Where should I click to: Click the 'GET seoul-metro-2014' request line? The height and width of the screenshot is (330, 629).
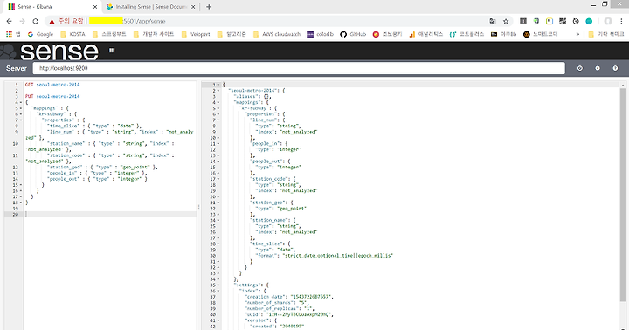pyautogui.click(x=52, y=85)
